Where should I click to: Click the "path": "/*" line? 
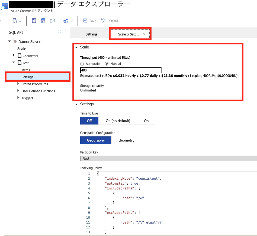(132, 198)
